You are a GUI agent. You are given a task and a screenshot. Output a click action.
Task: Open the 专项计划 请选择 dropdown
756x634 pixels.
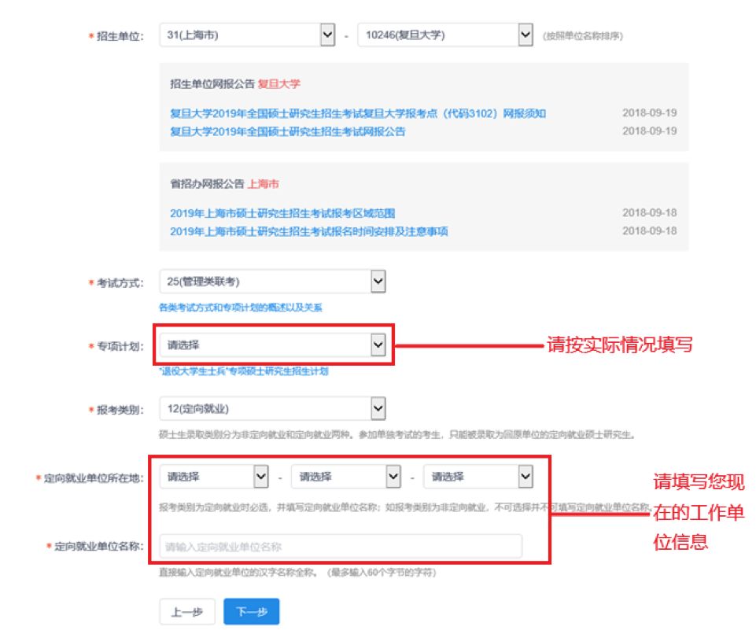272,345
